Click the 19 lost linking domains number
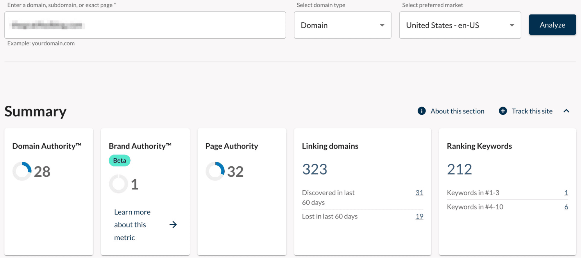The width and height of the screenshot is (581, 258). [x=419, y=216]
